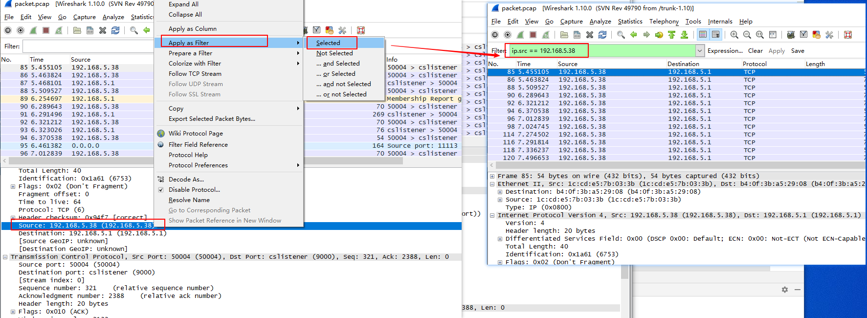Close capture file X icon in right window

pos(590,35)
